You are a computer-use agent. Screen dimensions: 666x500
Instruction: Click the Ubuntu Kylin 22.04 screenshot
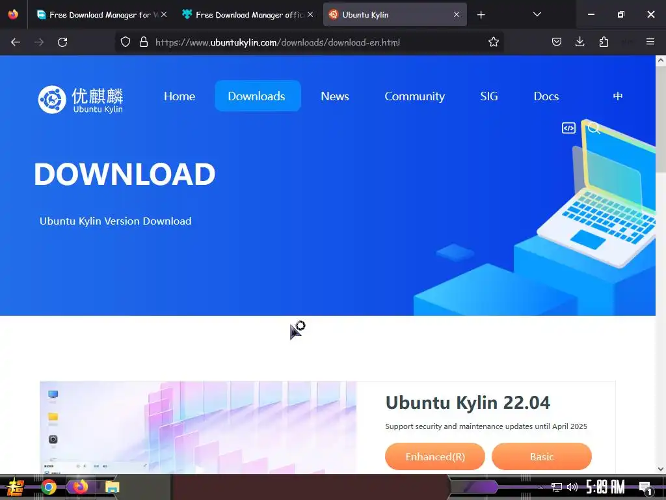pyautogui.click(x=198, y=427)
